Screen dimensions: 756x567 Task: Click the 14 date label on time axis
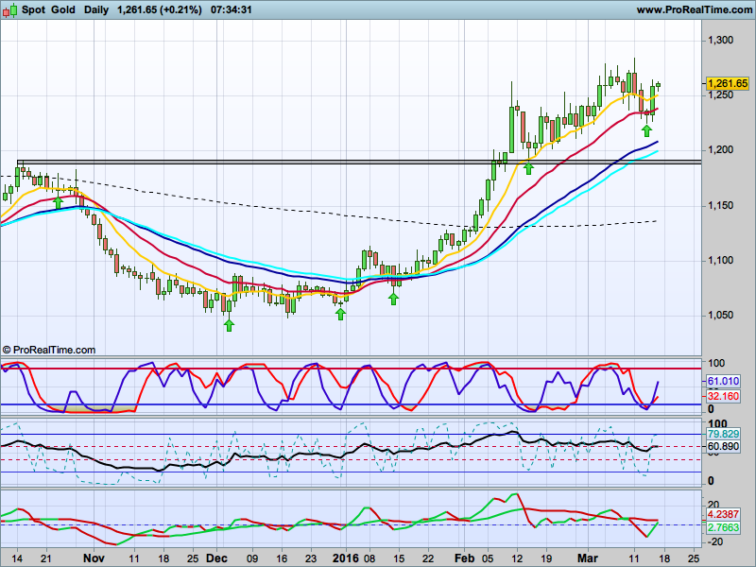tap(17, 558)
